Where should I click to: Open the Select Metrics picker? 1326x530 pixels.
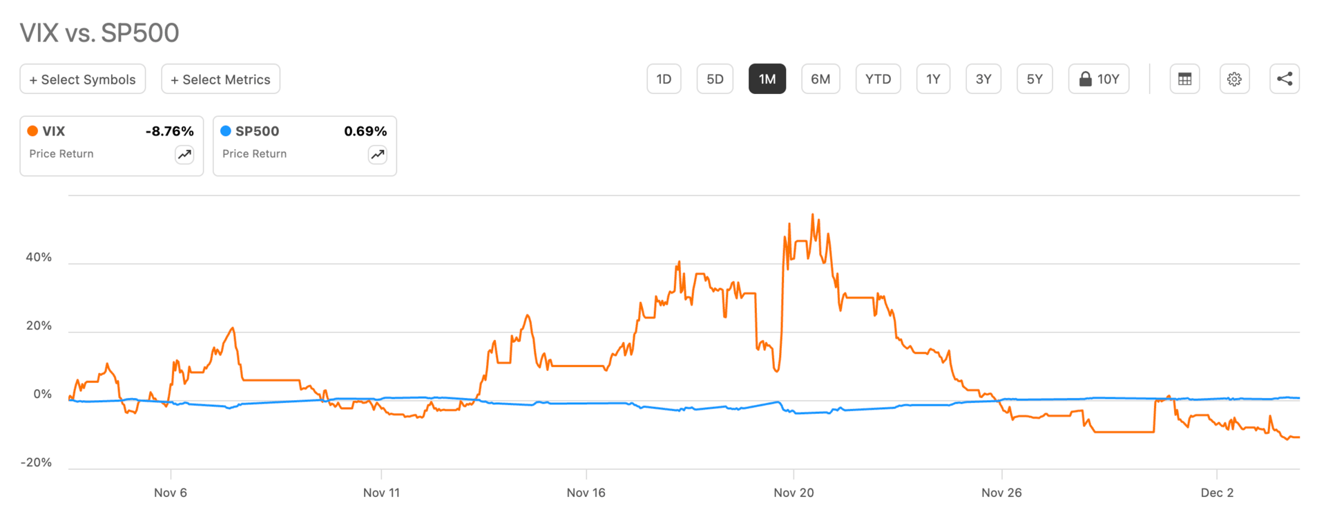coord(220,79)
